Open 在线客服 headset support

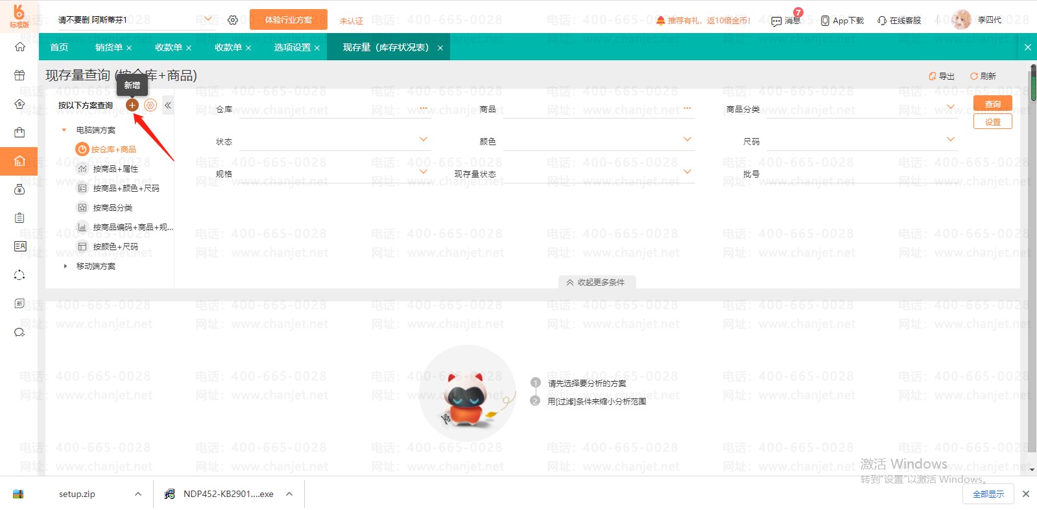tap(899, 21)
